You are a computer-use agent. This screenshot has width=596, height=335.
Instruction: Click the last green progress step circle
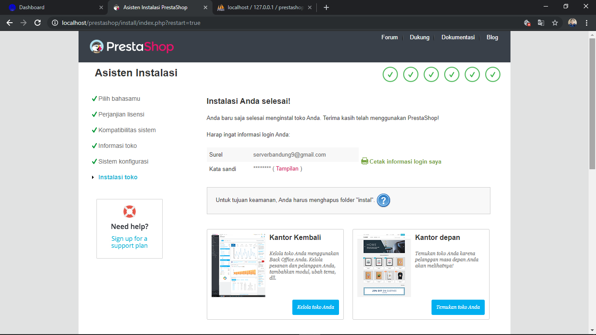point(493,75)
